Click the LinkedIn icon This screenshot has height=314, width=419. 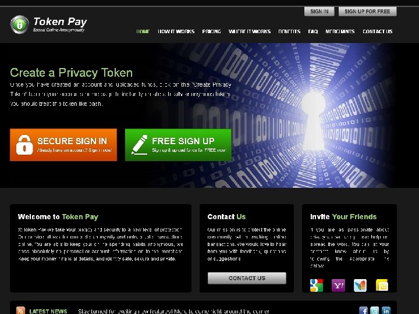[386, 311]
